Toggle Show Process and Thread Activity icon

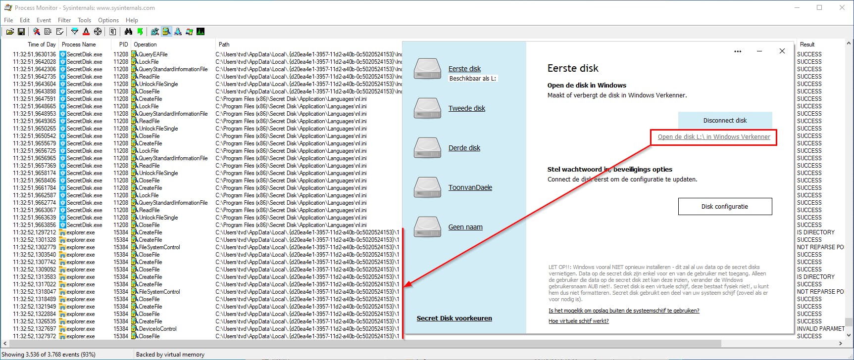[x=189, y=32]
